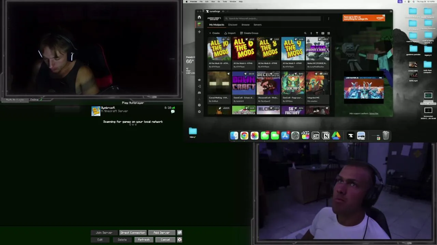Open FaceTime from the Dock
Viewport: 437px width, 245px height.
pos(275,136)
